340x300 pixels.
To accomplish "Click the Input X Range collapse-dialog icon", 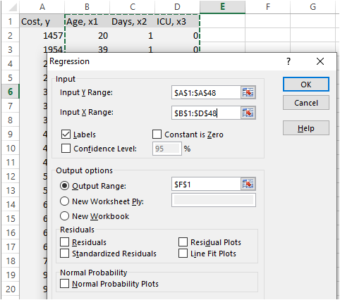I will (248, 113).
